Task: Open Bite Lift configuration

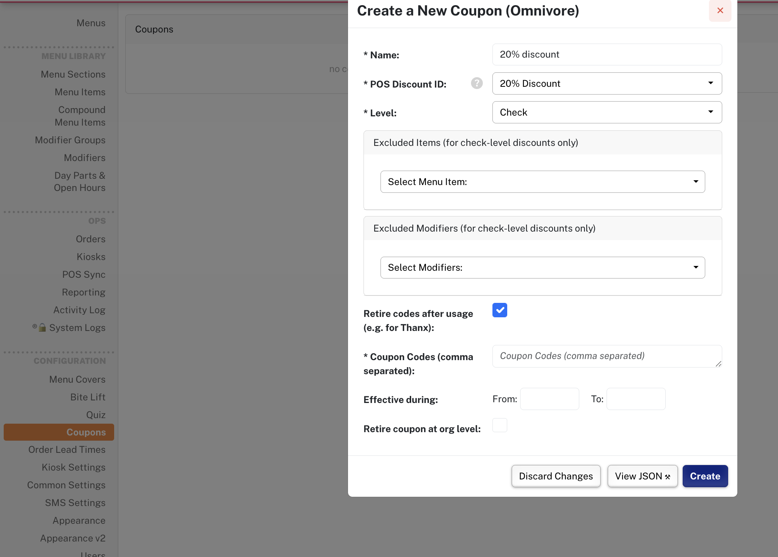Action: click(x=88, y=397)
